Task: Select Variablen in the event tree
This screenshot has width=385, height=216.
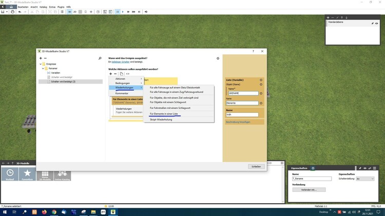Action: 55,73
